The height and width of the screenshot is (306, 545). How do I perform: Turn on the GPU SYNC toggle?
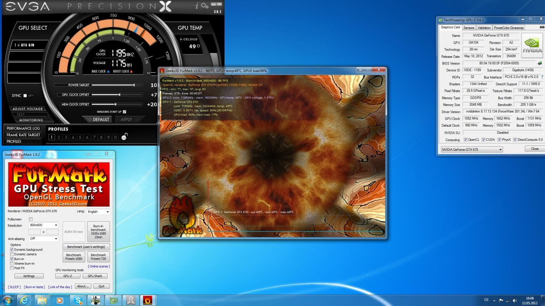[25, 95]
